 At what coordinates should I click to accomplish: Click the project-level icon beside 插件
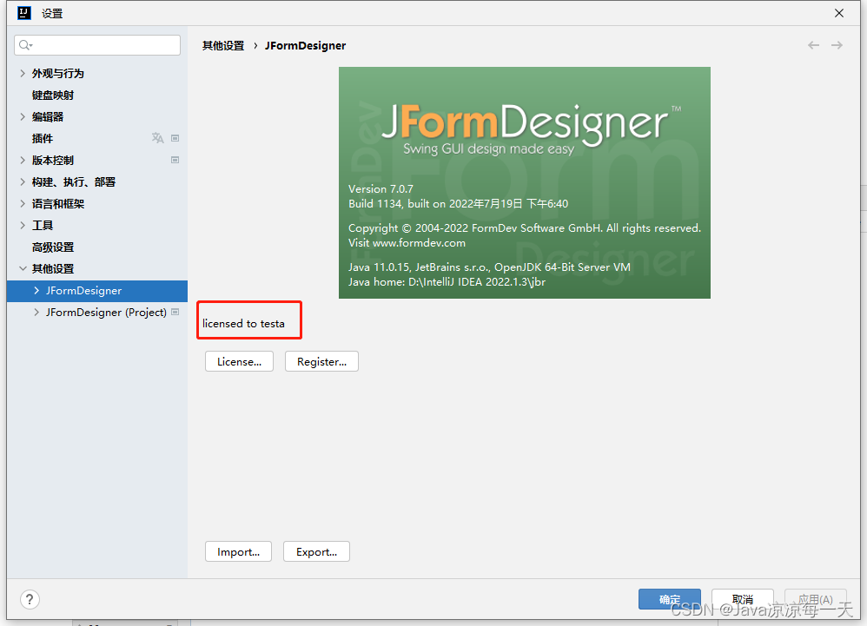coord(175,138)
